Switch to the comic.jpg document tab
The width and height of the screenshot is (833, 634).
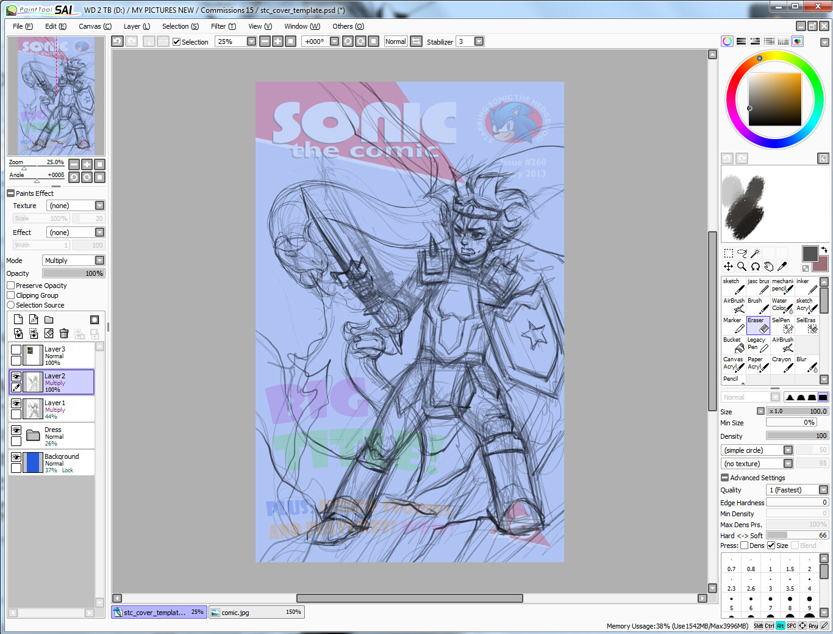tap(256, 612)
